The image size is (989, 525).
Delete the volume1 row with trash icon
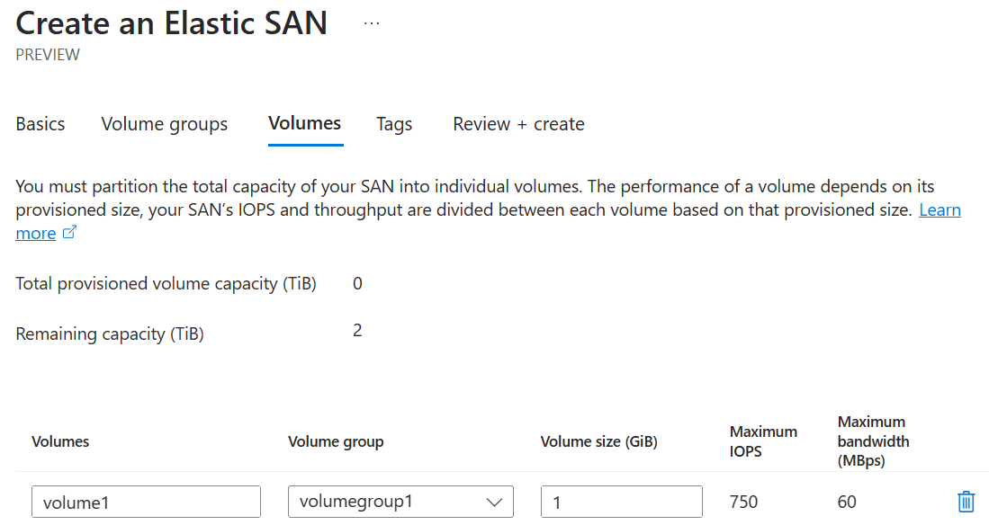966,502
